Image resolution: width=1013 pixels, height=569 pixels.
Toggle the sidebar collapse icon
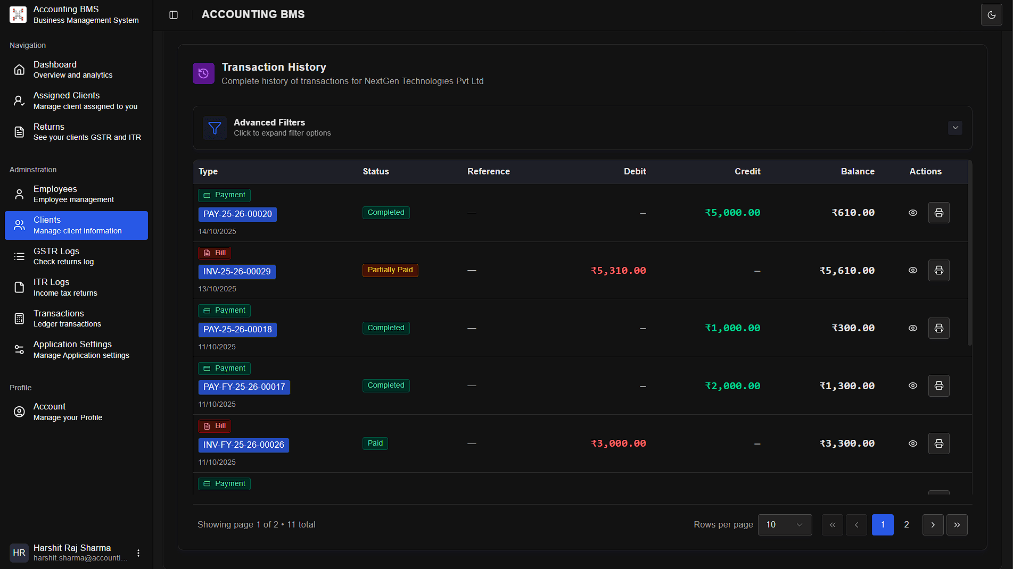coord(174,15)
